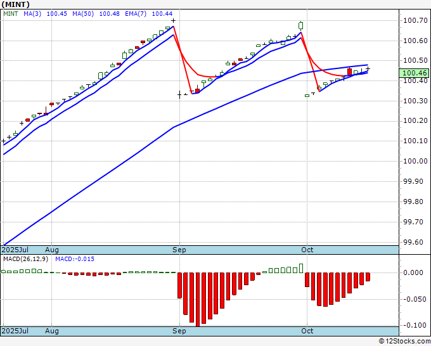Click the -0.050 MACD axis label

[x=414, y=299]
